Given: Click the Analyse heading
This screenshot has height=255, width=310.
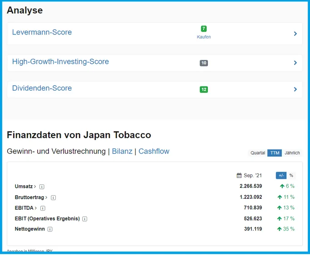Looking at the screenshot, I should pyautogui.click(x=25, y=10).
